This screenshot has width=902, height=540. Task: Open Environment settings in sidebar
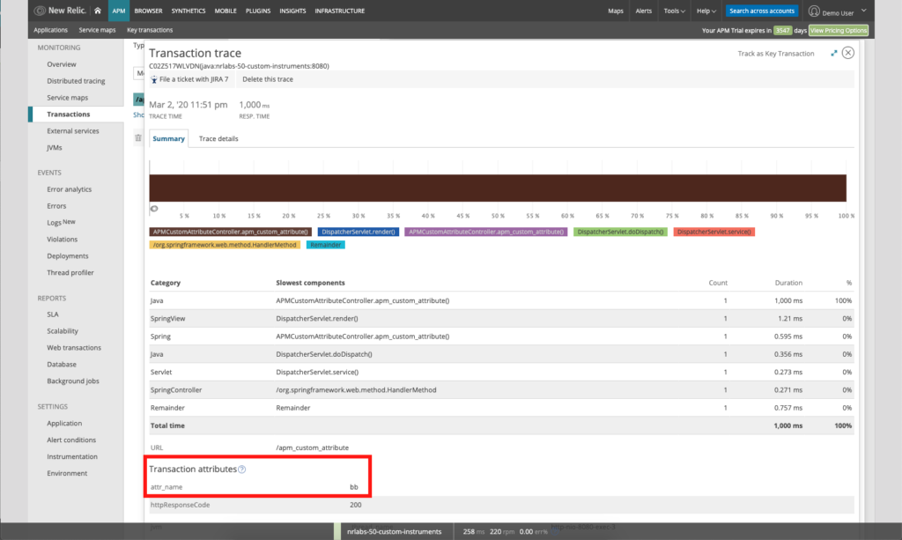pyautogui.click(x=67, y=473)
